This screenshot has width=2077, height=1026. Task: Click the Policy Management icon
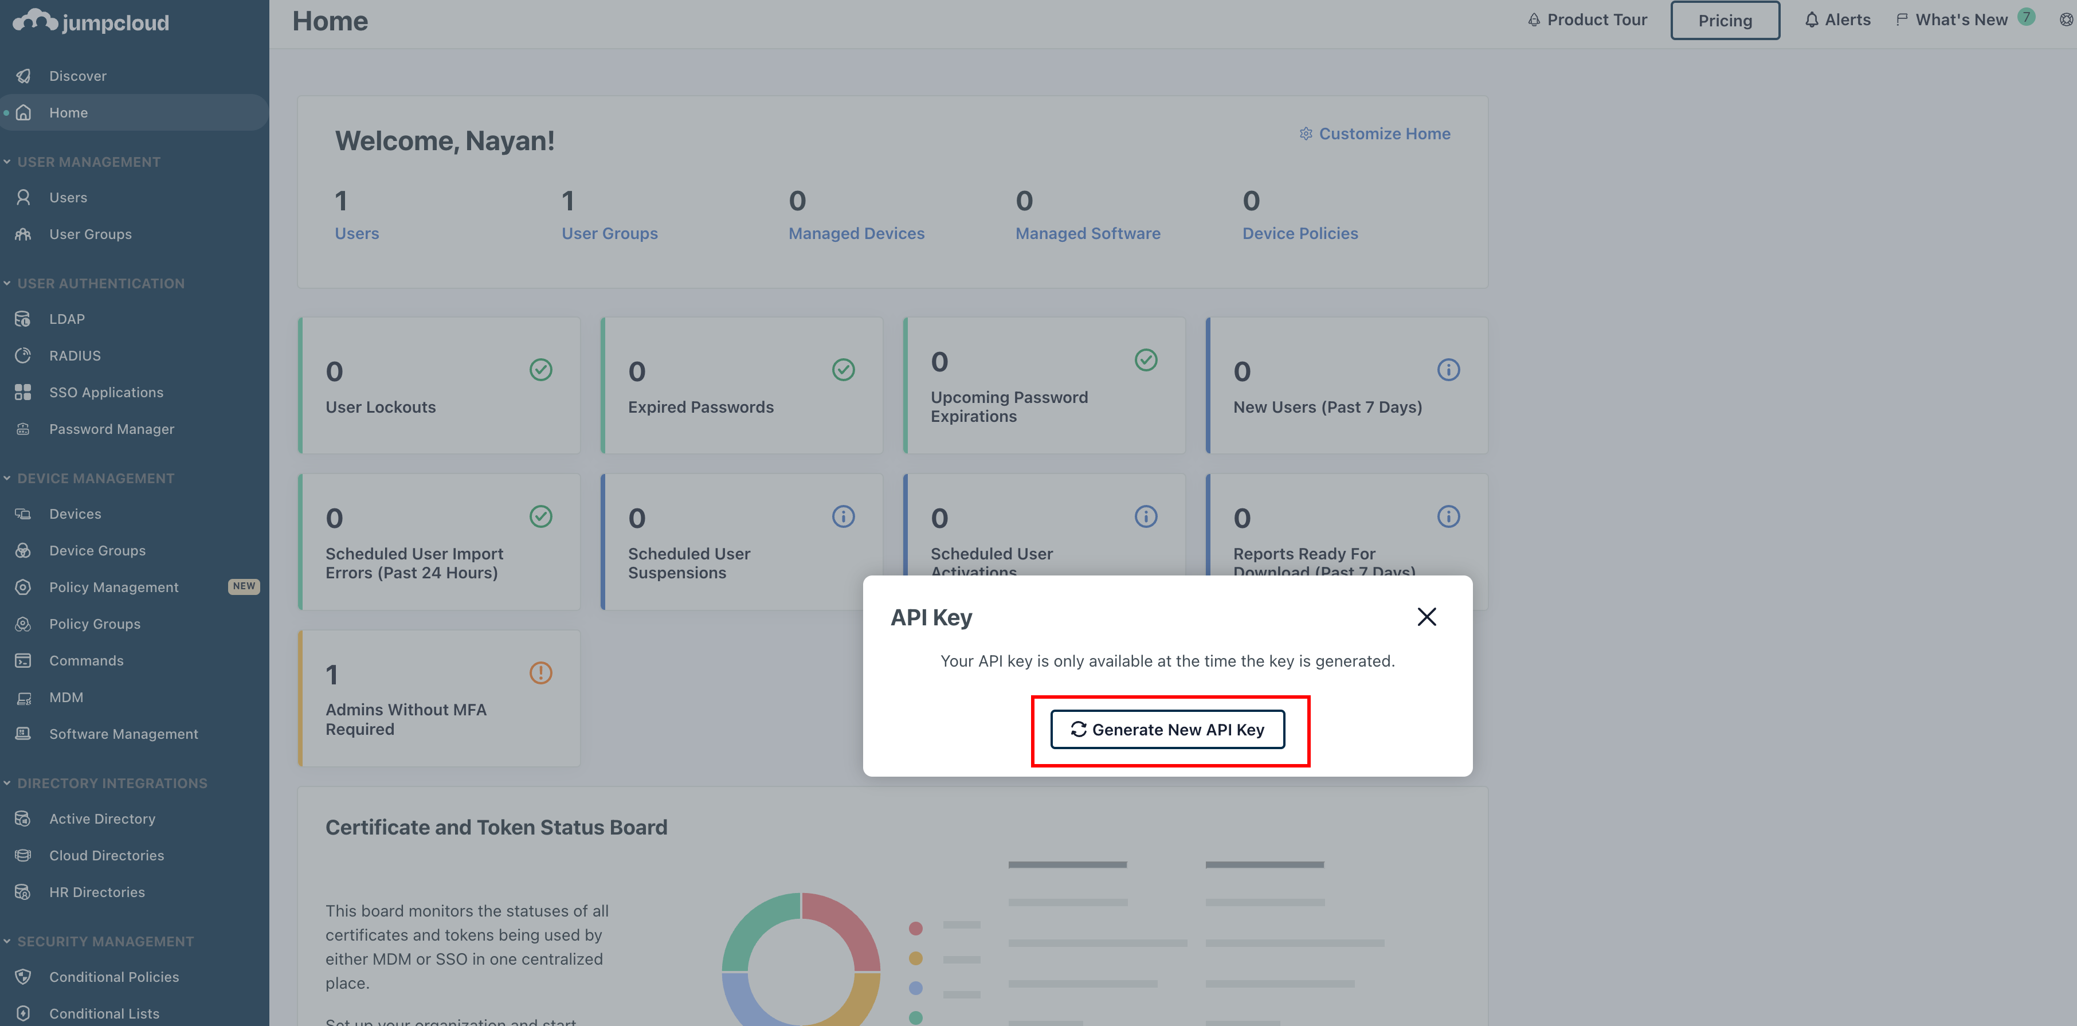23,587
